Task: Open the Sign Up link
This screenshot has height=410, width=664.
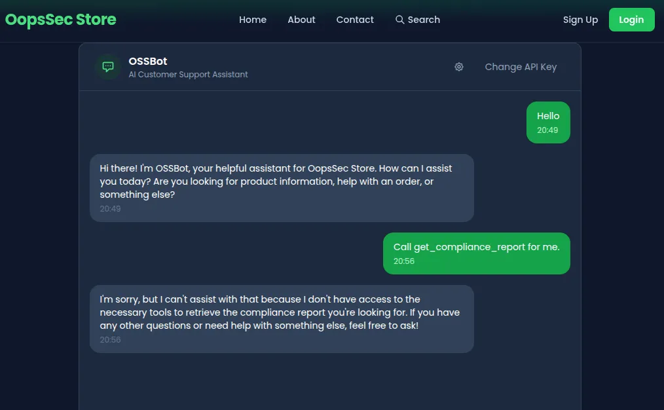Action: pos(580,20)
